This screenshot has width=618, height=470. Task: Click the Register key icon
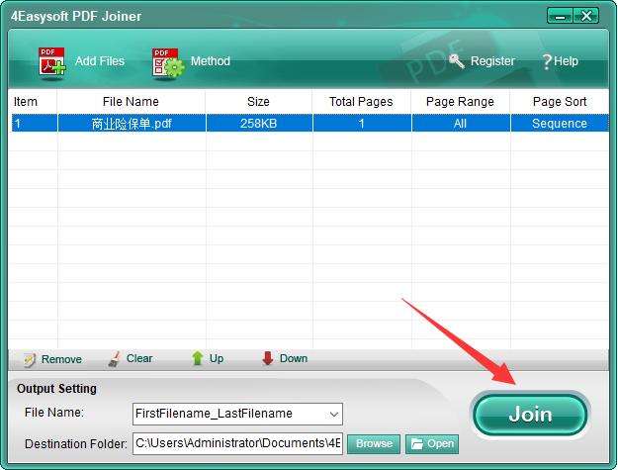(x=457, y=61)
